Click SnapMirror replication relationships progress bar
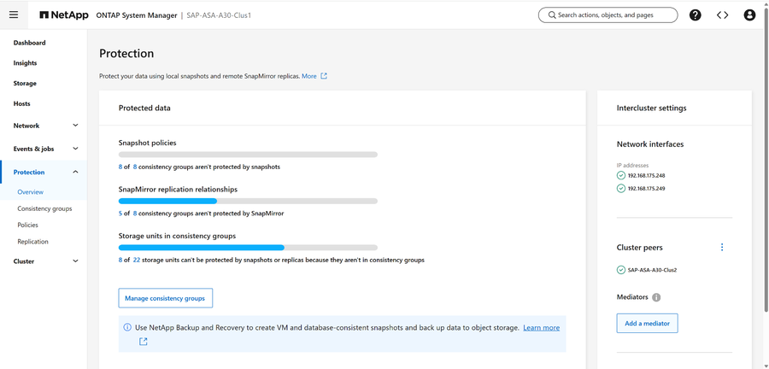This screenshot has width=769, height=369. point(248,201)
